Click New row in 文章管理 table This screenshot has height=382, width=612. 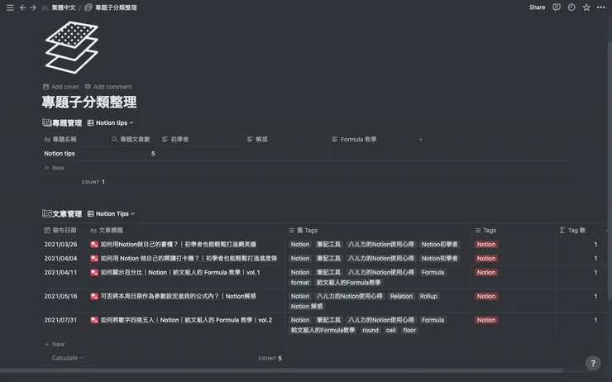pos(55,344)
